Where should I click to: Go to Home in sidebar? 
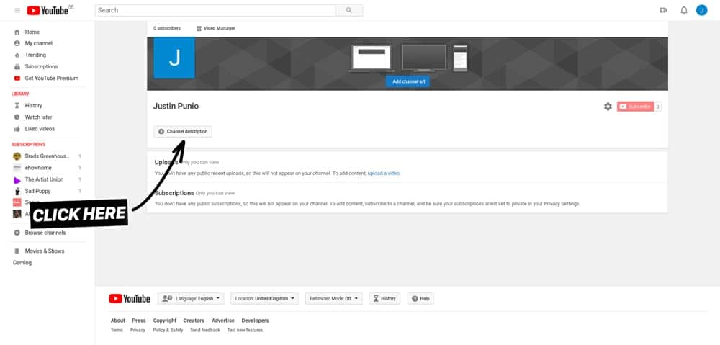click(x=32, y=32)
